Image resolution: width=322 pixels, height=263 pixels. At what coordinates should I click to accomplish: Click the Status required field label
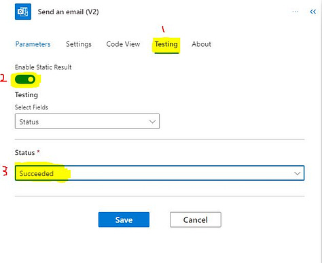click(x=27, y=152)
